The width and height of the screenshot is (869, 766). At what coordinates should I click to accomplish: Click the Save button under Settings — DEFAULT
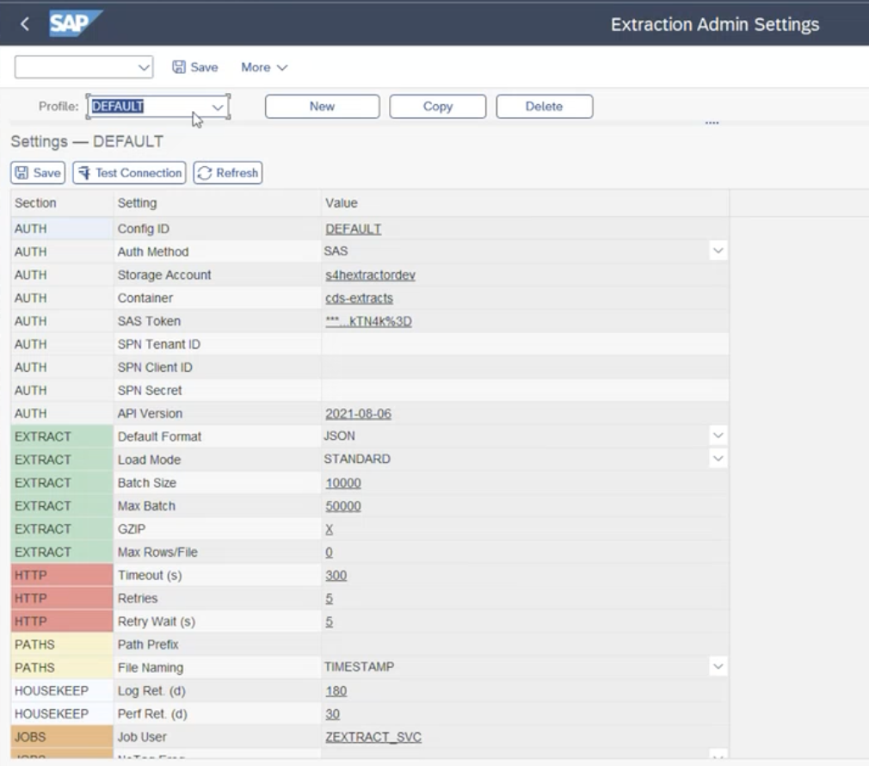[x=38, y=172]
